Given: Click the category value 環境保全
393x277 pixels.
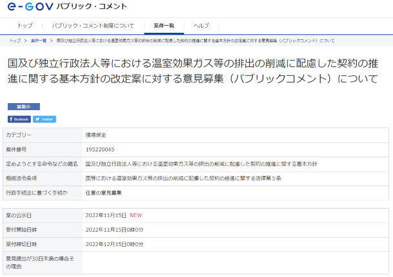Looking at the screenshot, I should pyautogui.click(x=96, y=135).
